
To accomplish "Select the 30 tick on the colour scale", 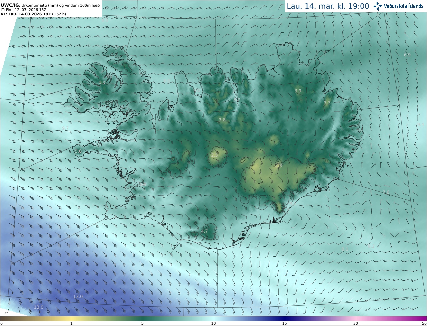I will (x=356, y=323).
